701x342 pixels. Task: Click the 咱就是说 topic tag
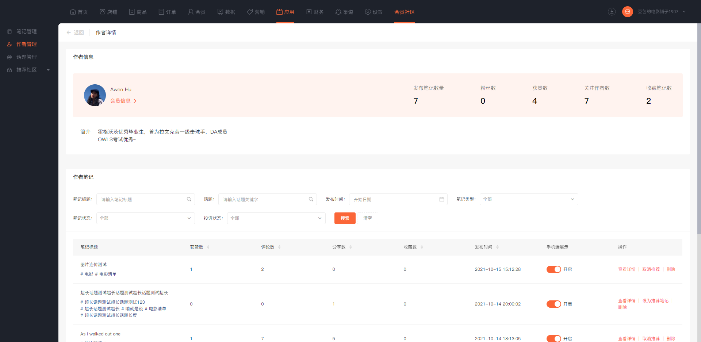pos(132,309)
